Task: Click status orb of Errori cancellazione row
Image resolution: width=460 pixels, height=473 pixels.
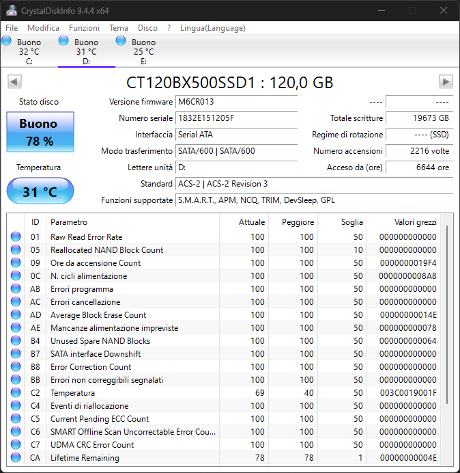Action: pos(16,301)
